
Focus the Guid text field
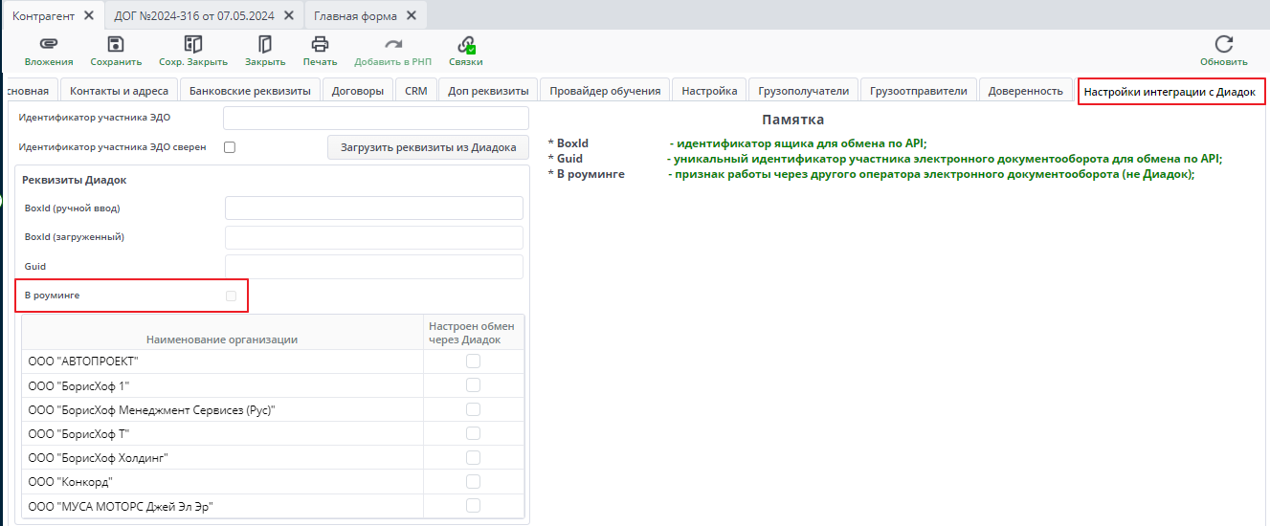point(373,267)
